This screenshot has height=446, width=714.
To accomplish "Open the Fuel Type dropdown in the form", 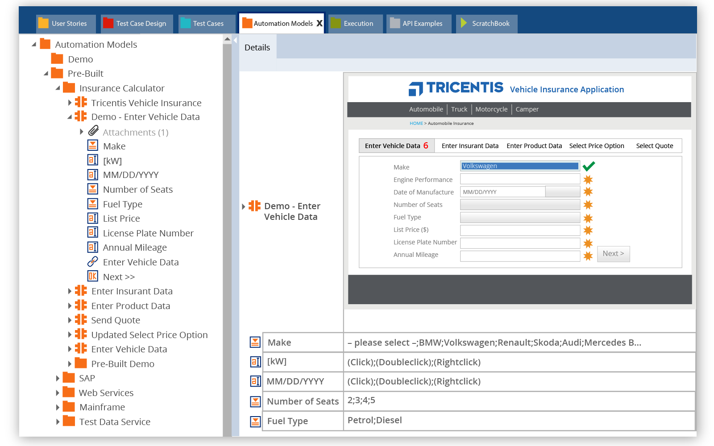I will pos(520,217).
